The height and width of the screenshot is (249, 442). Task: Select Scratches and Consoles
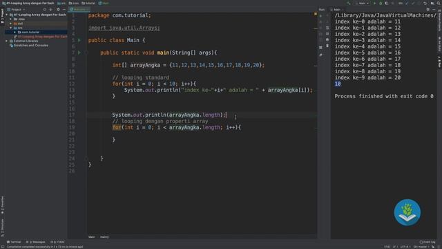click(29, 45)
